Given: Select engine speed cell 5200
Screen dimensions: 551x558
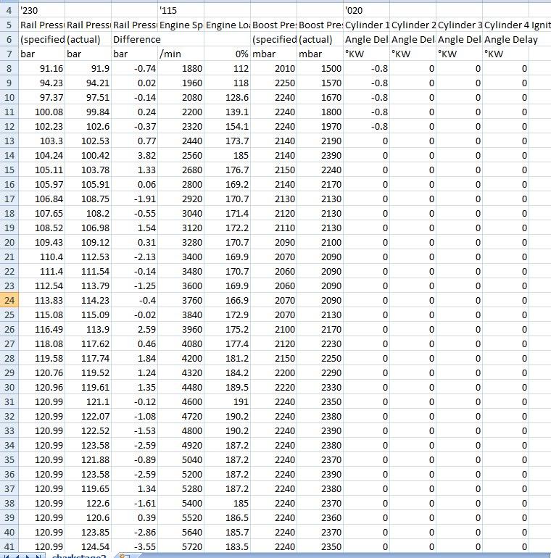Looking at the screenshot, I should 181,475.
